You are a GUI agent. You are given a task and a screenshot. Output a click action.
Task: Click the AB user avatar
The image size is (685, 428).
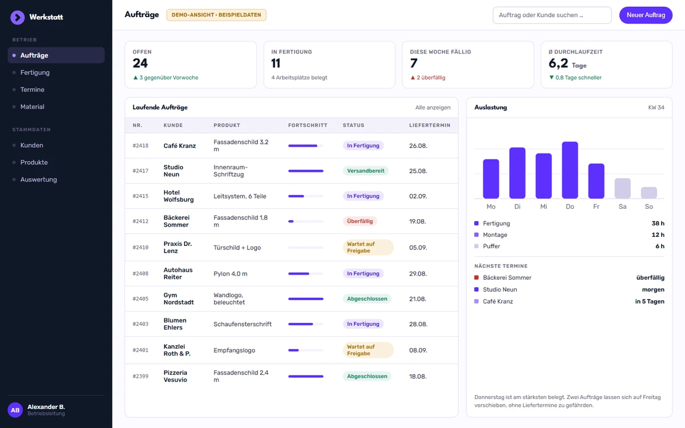(15, 410)
